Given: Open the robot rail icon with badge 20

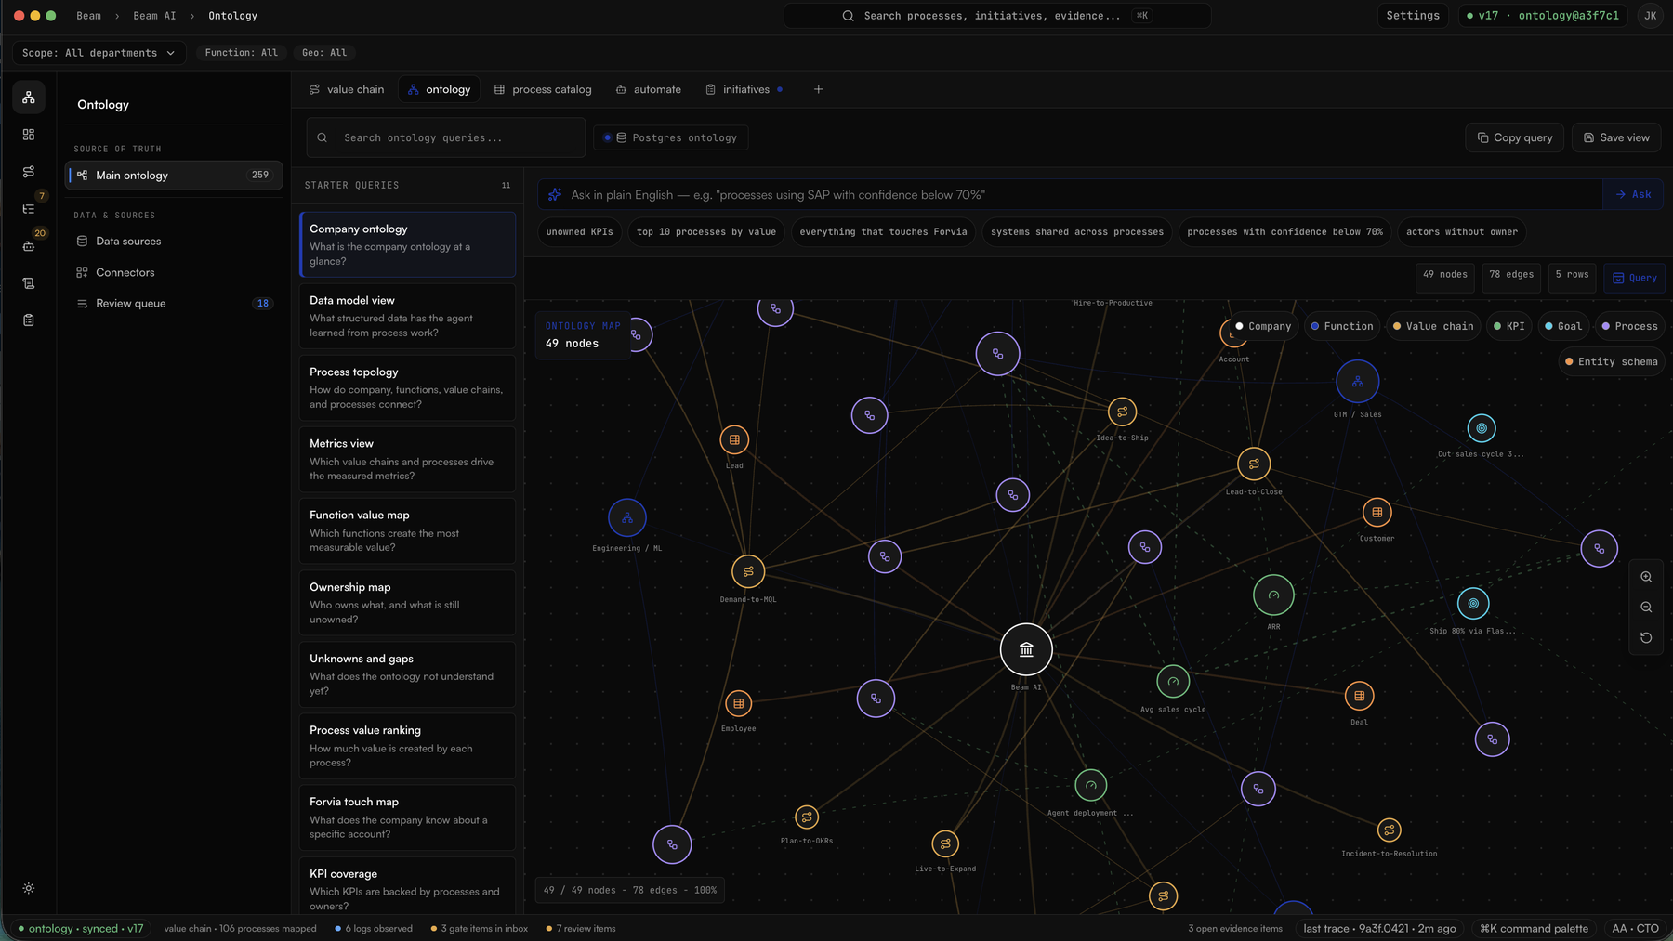Looking at the screenshot, I should tap(29, 246).
